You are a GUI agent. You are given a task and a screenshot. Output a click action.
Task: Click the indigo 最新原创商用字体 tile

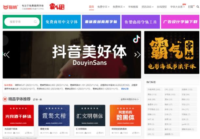[101, 22]
